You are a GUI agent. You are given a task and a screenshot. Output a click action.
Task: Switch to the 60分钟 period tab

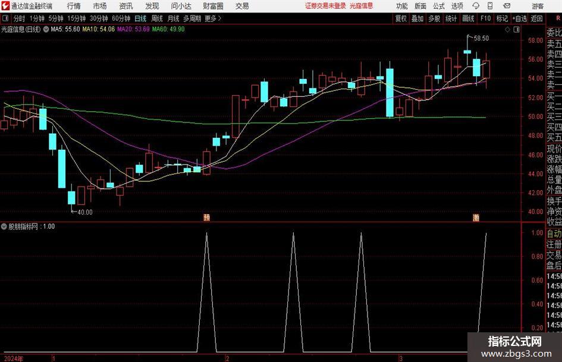coord(121,18)
